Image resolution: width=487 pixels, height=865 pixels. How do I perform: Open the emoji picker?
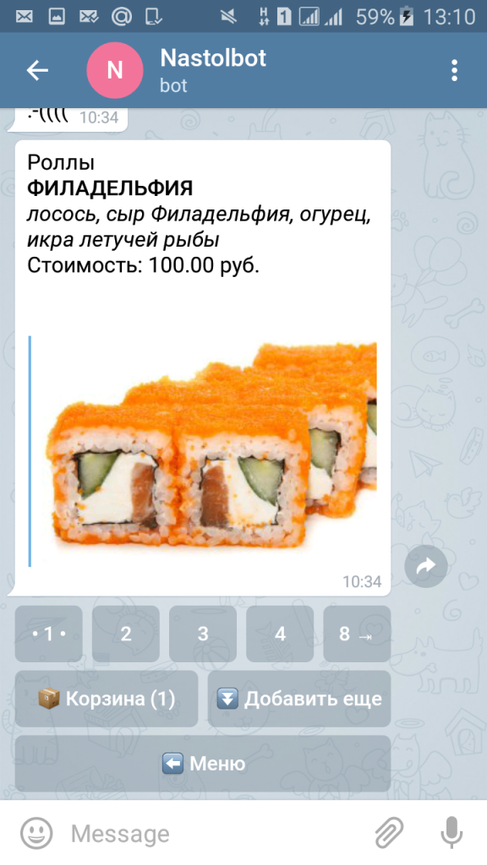36,833
